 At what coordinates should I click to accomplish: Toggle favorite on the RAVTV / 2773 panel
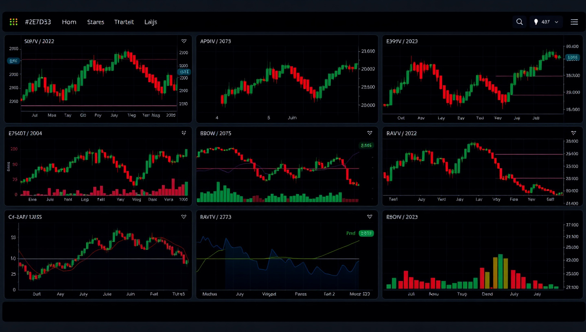click(370, 217)
